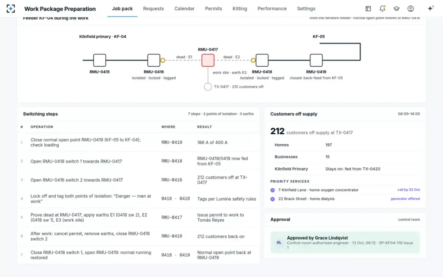This screenshot has height=277, width=443.
Task: Click 'Stays on: fed from TX-0420'
Action: (x=353, y=169)
